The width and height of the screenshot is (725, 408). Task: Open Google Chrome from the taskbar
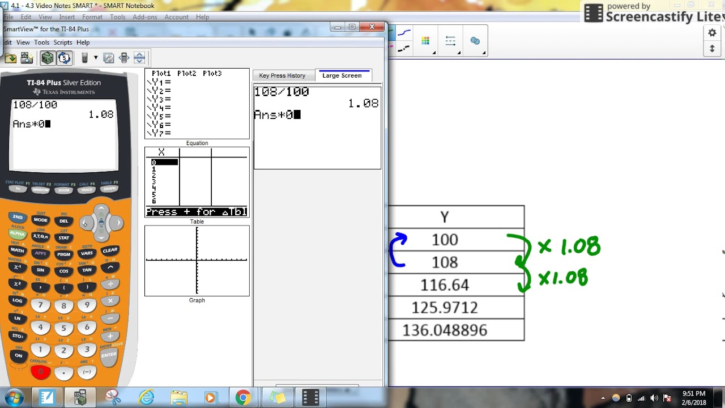point(243,398)
